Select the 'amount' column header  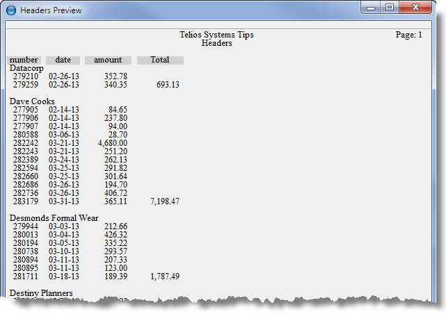108,60
